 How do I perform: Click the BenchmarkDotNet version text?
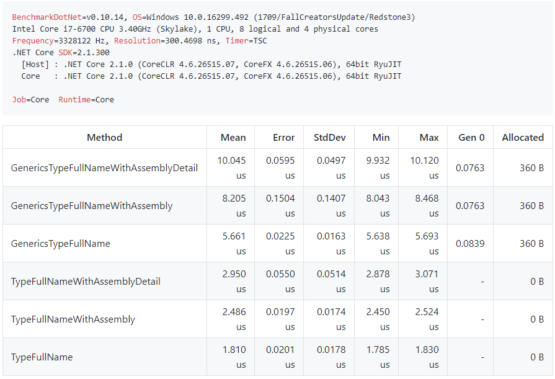(x=68, y=17)
